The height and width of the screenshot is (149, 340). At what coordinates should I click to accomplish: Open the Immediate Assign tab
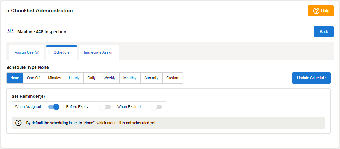(99, 52)
